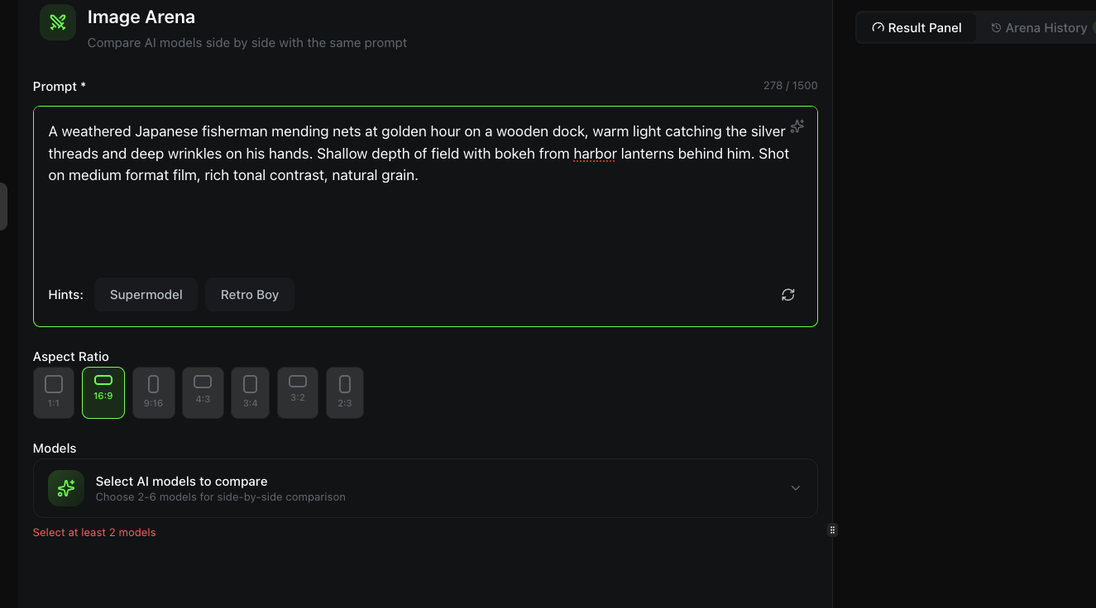The image size is (1096, 608).
Task: Expand the models list chevron
Action: 796,488
